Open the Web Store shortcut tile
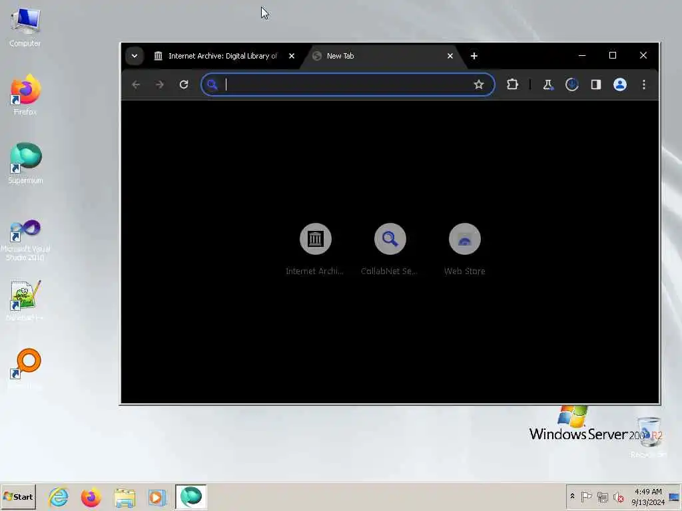The width and height of the screenshot is (682, 511). (x=464, y=249)
